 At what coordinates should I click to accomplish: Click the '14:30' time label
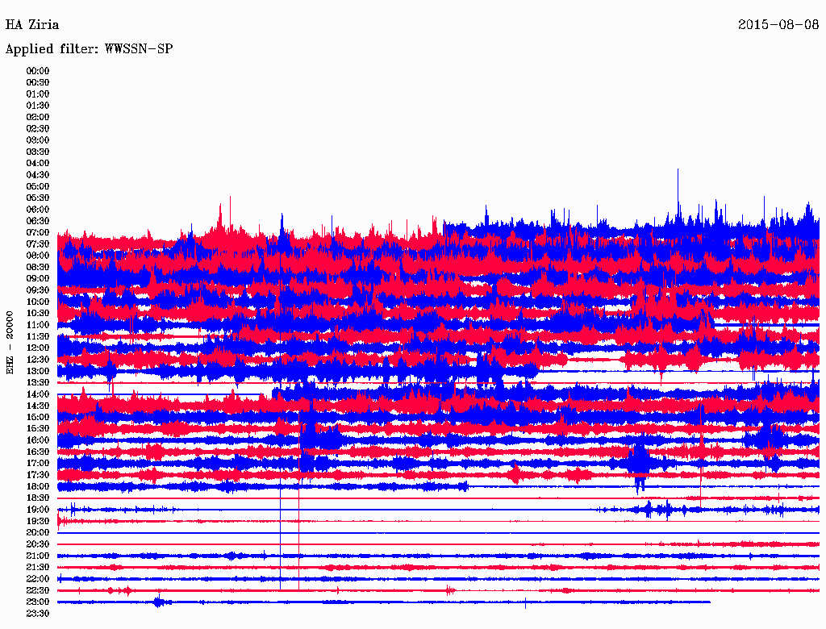tap(38, 406)
